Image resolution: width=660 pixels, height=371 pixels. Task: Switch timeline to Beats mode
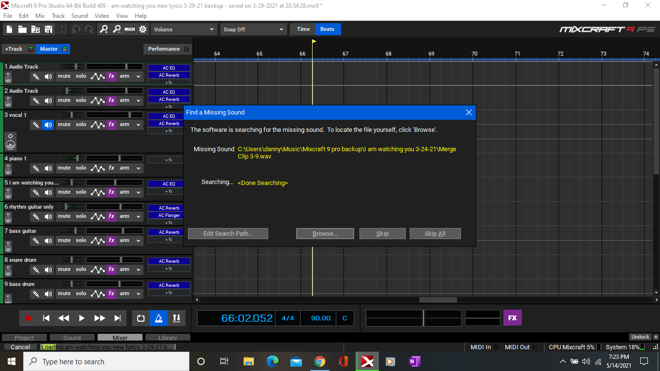point(328,29)
